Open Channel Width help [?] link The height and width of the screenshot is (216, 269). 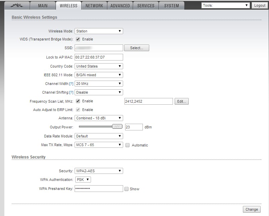71,84
